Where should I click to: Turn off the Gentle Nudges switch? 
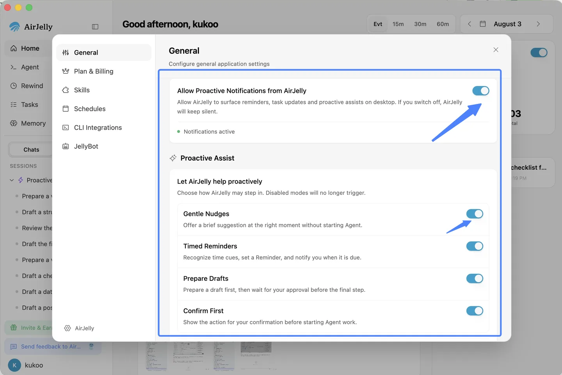point(475,214)
